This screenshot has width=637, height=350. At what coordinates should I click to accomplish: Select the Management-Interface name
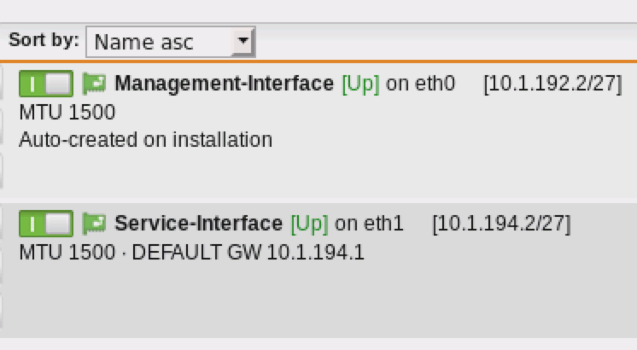pyautogui.click(x=224, y=84)
